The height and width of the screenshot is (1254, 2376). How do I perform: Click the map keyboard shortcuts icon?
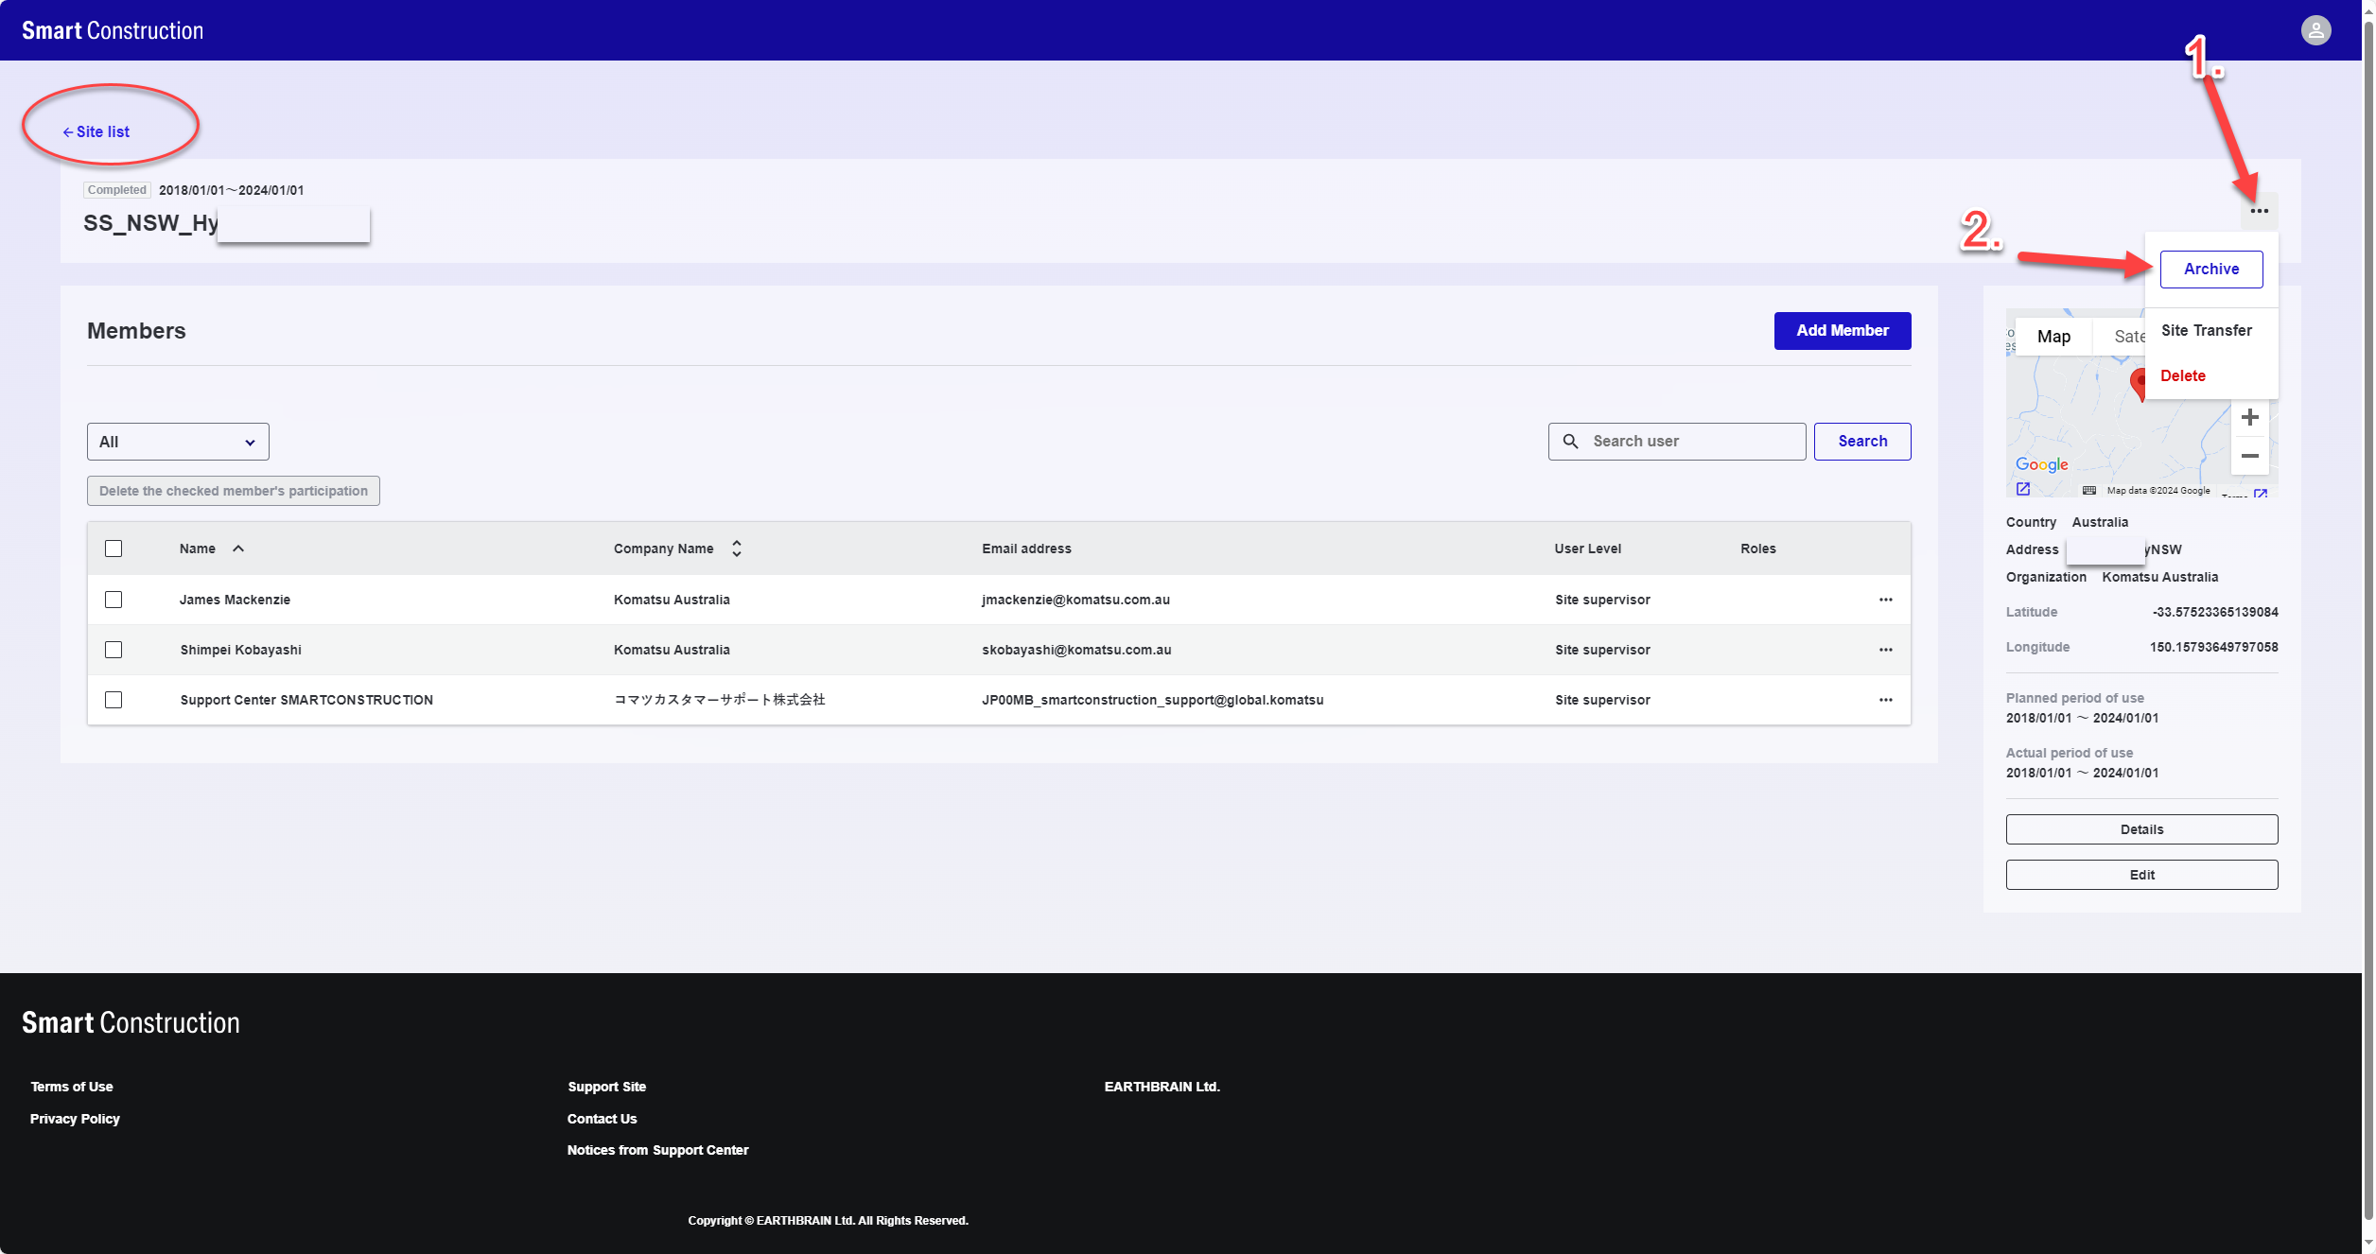[x=2089, y=490]
